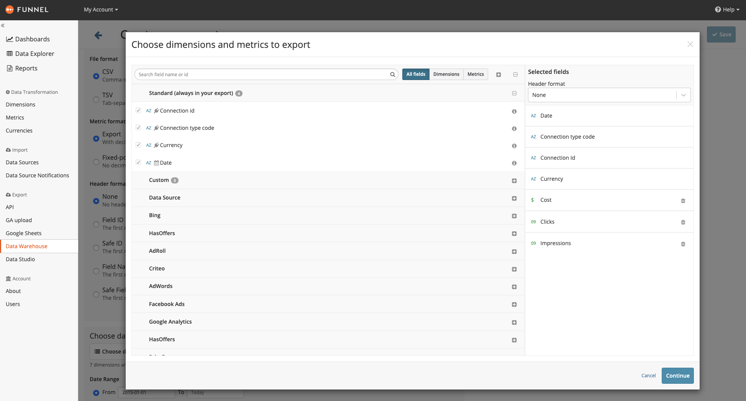Collapse all field groups minus icon
The width and height of the screenshot is (746, 401).
pyautogui.click(x=515, y=75)
